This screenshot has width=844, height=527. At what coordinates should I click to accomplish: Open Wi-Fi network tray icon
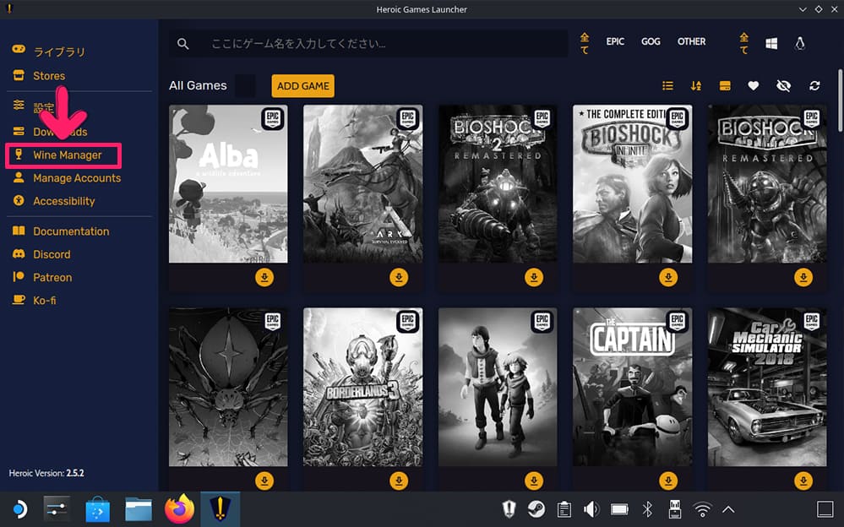[702, 508]
